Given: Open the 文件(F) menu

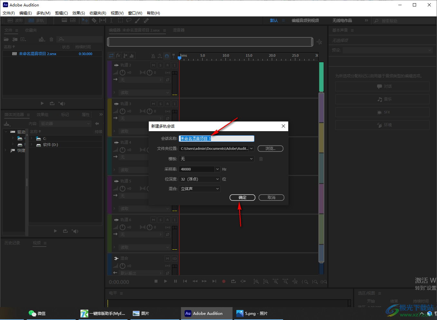Looking at the screenshot, I should [x=9, y=13].
